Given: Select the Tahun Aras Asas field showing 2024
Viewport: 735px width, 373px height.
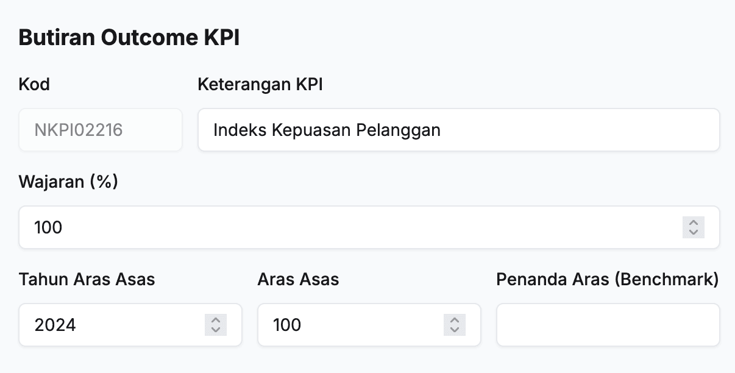Looking at the screenshot, I should [110, 325].
